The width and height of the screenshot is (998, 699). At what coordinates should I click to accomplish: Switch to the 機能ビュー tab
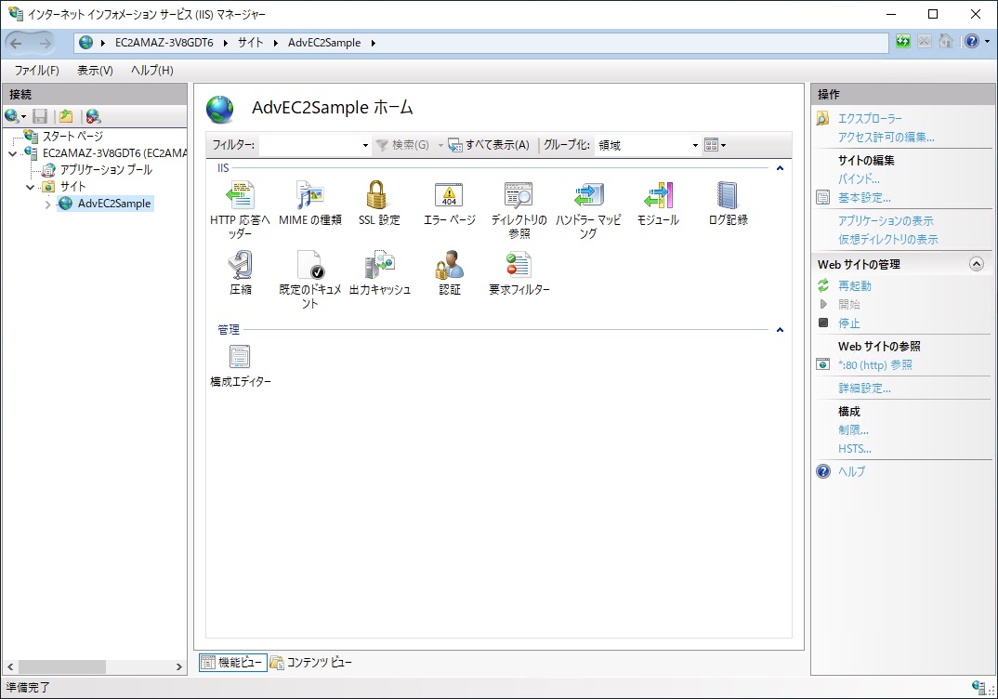[x=233, y=663]
